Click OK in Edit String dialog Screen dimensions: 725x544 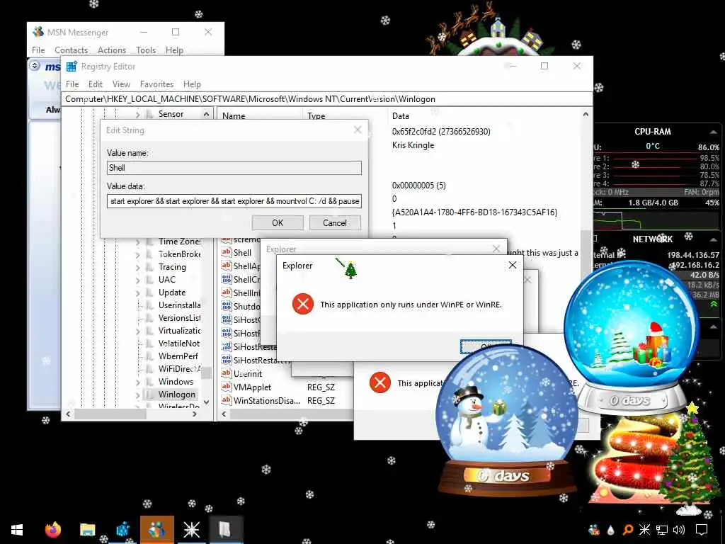click(278, 223)
